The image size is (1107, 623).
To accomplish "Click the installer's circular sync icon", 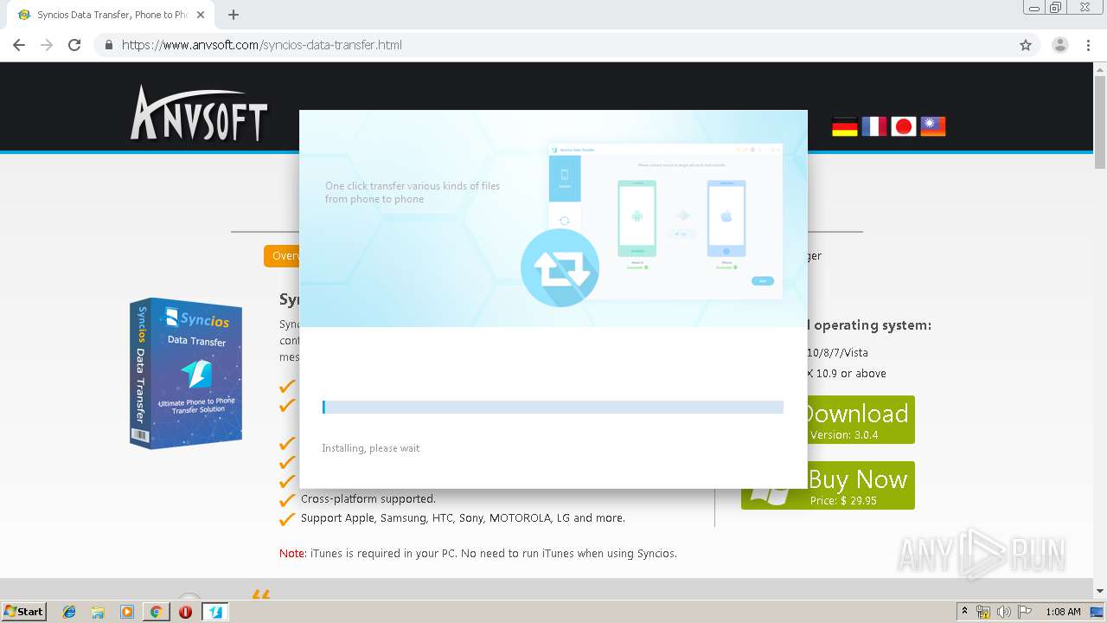I will pos(560,268).
